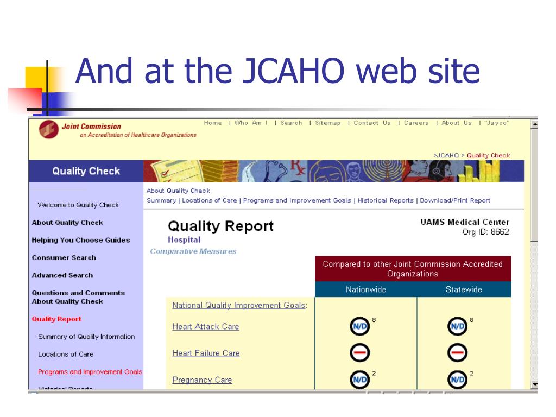
Task: Switch to Locations of Care tab link
Action: click(209, 200)
